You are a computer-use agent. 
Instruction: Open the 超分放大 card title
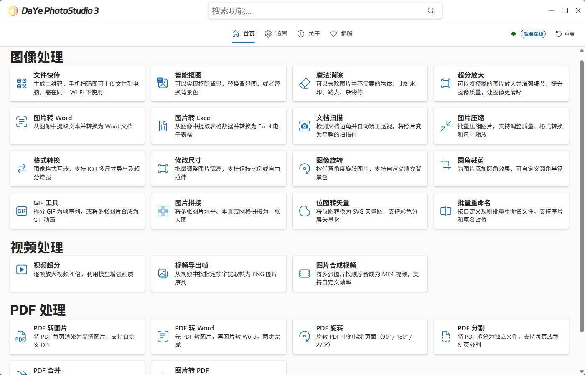(x=471, y=75)
